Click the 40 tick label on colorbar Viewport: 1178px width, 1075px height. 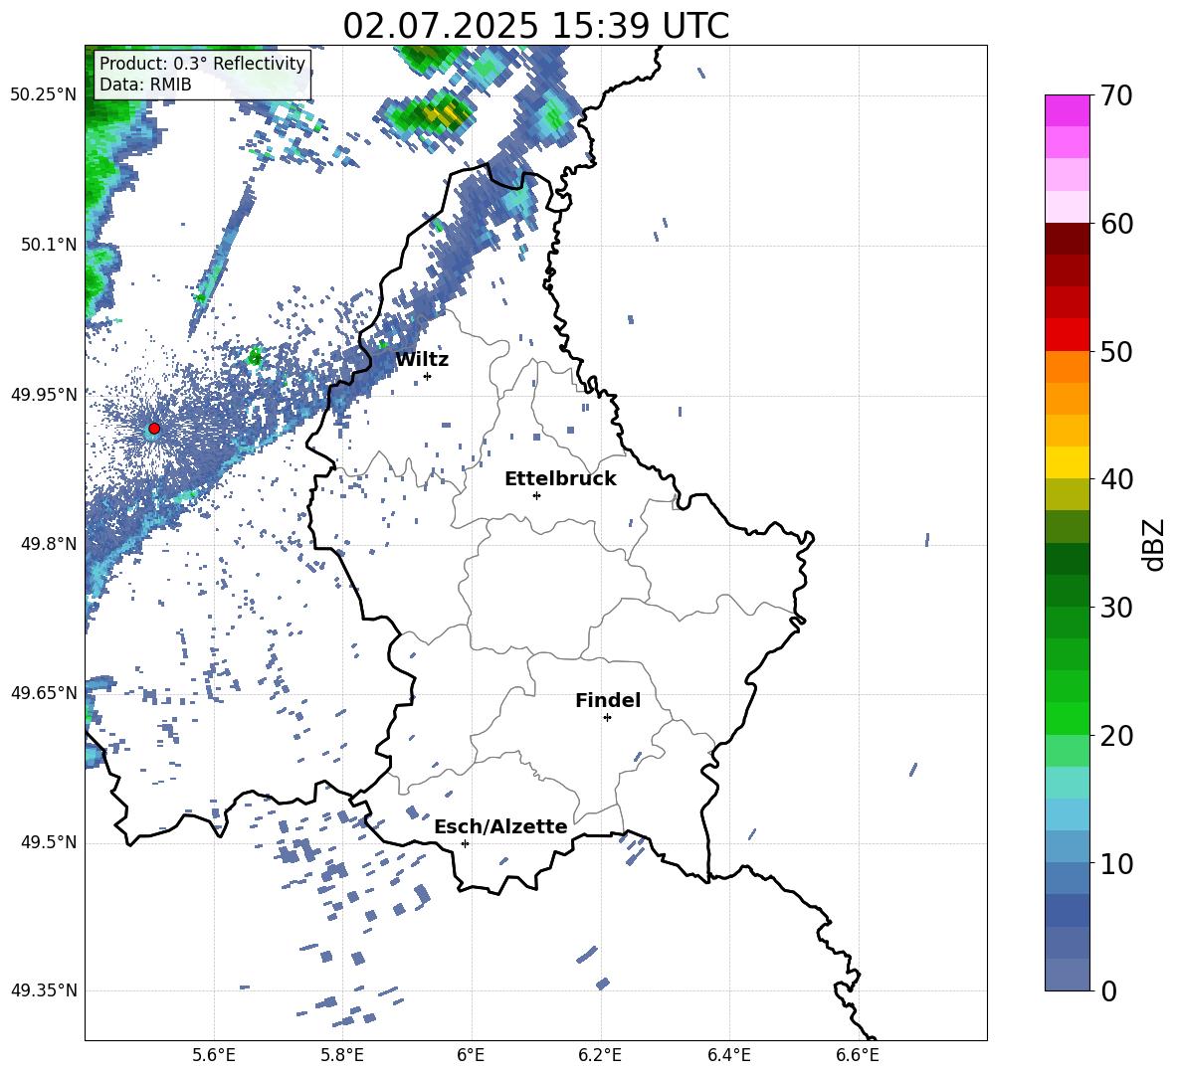click(1116, 479)
